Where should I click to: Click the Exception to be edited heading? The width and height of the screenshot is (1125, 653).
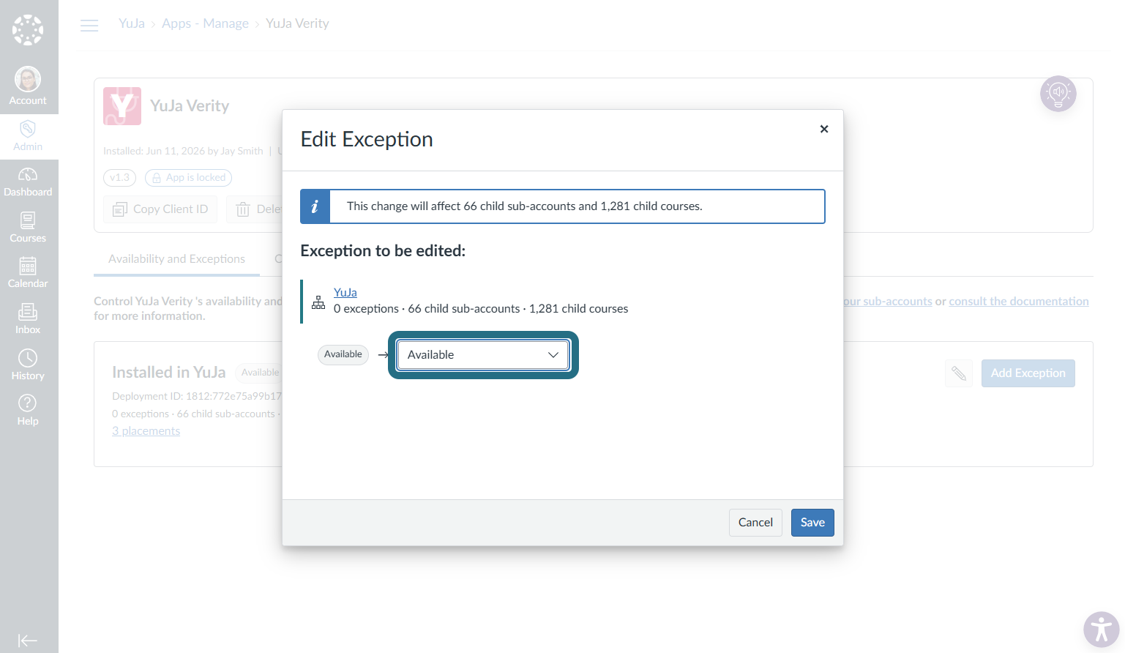[x=383, y=251]
